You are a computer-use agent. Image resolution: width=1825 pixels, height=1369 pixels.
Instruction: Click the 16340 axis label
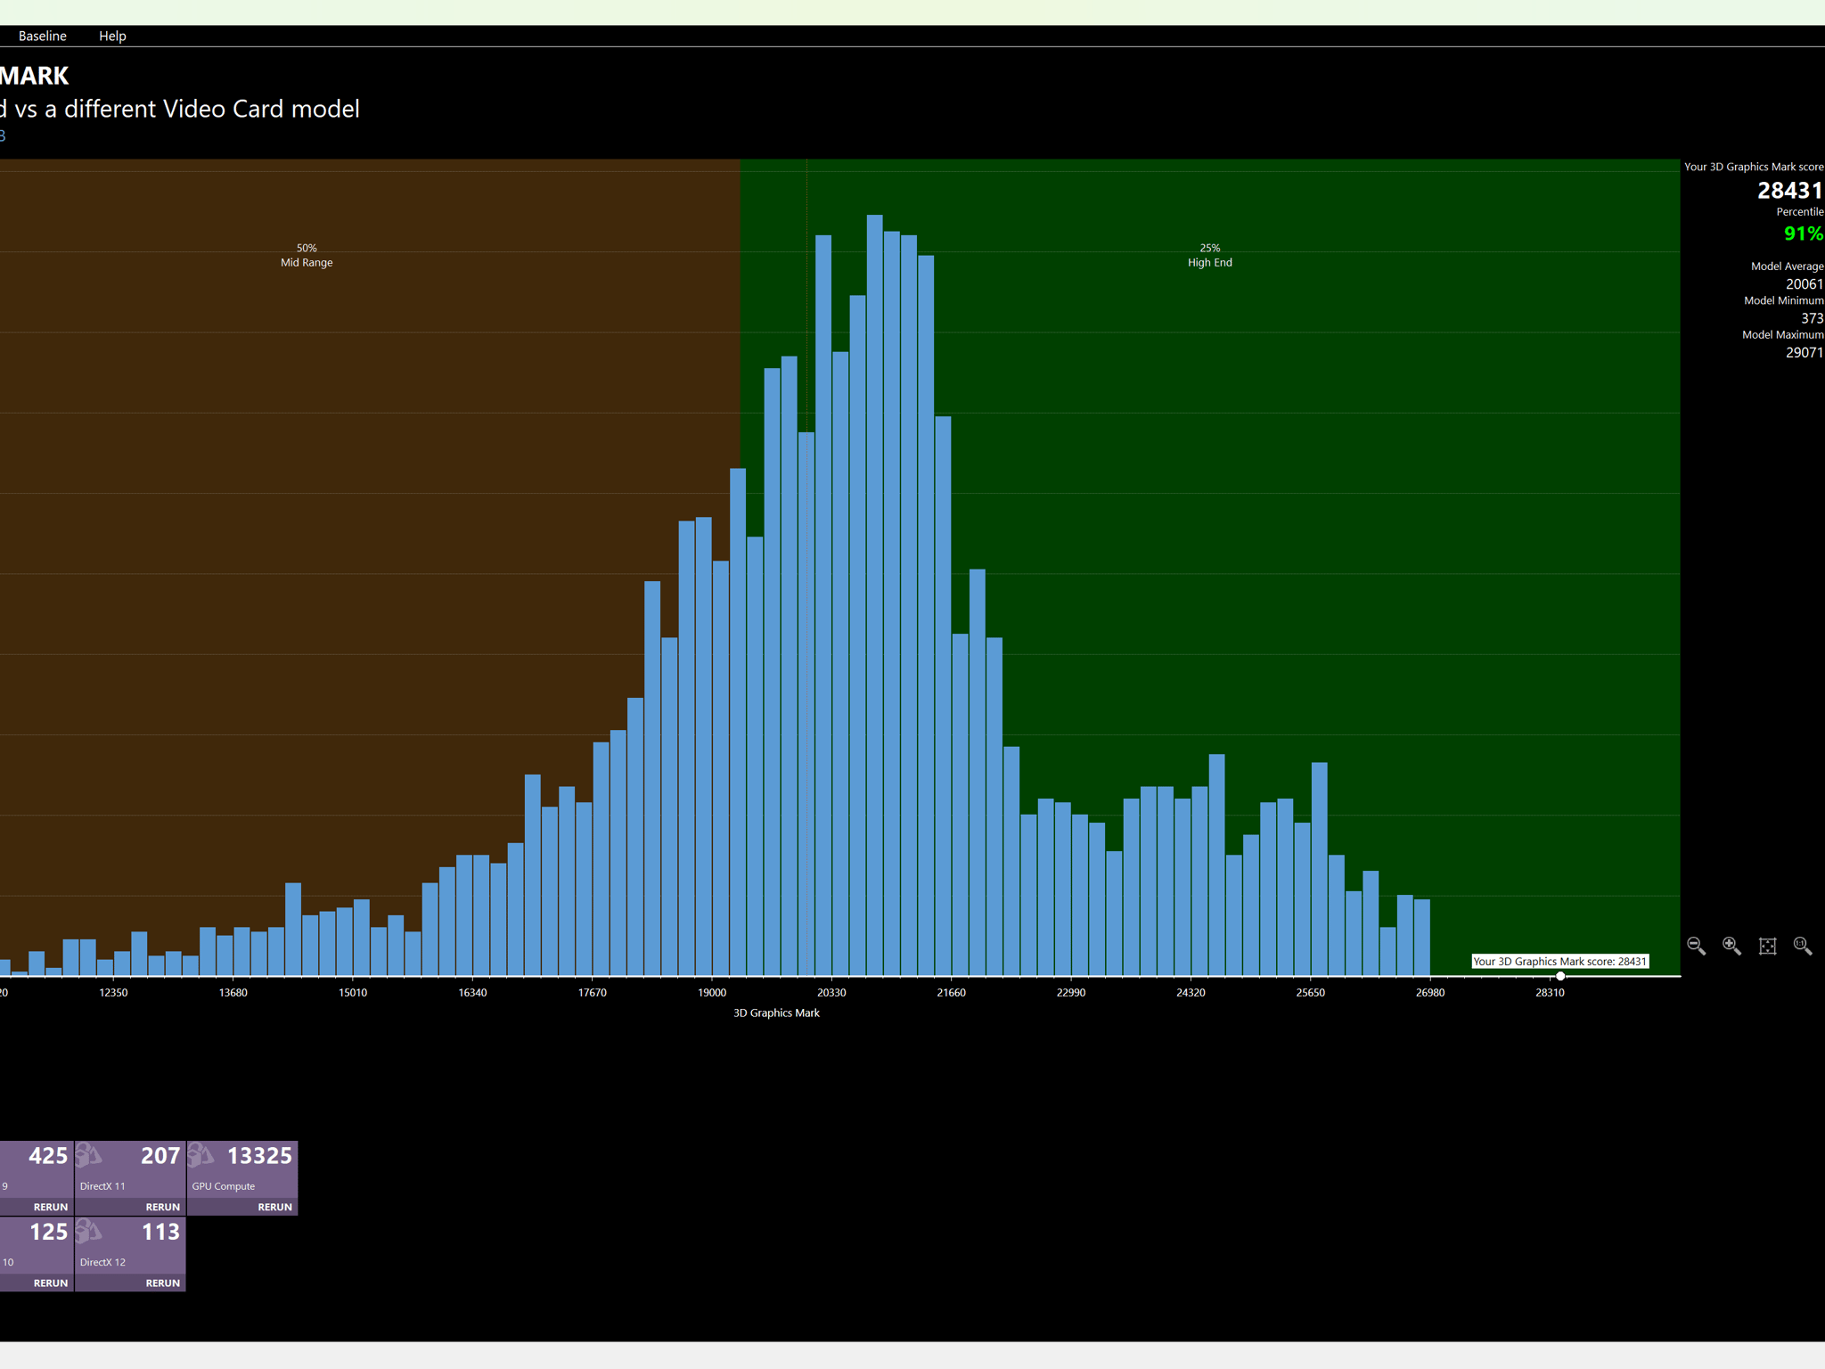[472, 992]
